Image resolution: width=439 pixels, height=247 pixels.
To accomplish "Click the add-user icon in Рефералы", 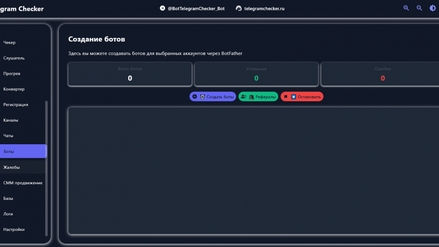I will 244,96.
